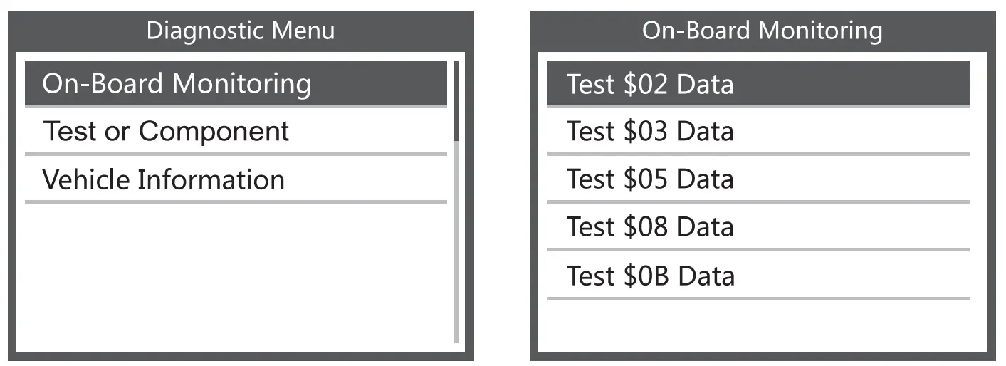Select On-Board Monitoring in Diagnostic Menu
The width and height of the screenshot is (1006, 366).
point(235,84)
